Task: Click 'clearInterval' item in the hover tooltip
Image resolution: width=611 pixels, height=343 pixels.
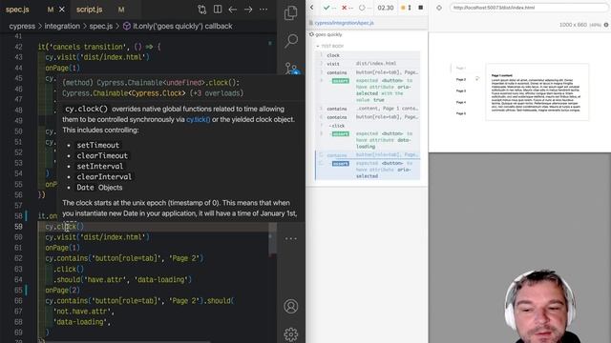Action: point(104,176)
